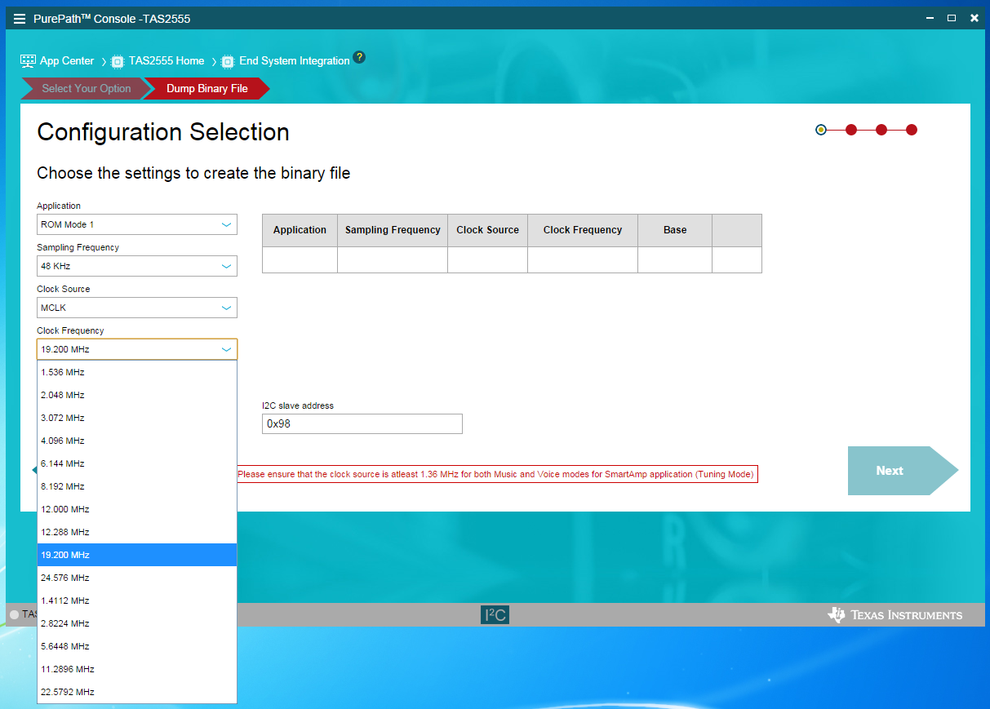Open the hamburger menu icon
This screenshot has width=990, height=709.
tap(20, 19)
